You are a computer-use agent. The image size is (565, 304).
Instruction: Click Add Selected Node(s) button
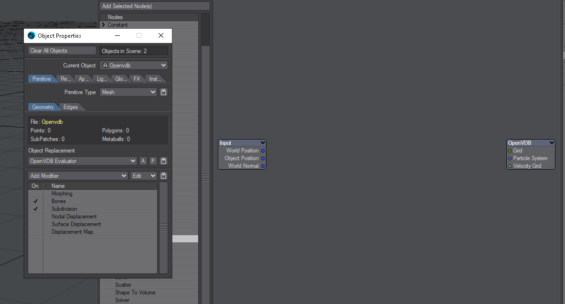pyautogui.click(x=155, y=6)
